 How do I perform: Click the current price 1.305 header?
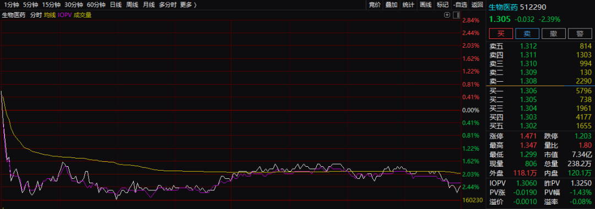coord(499,19)
